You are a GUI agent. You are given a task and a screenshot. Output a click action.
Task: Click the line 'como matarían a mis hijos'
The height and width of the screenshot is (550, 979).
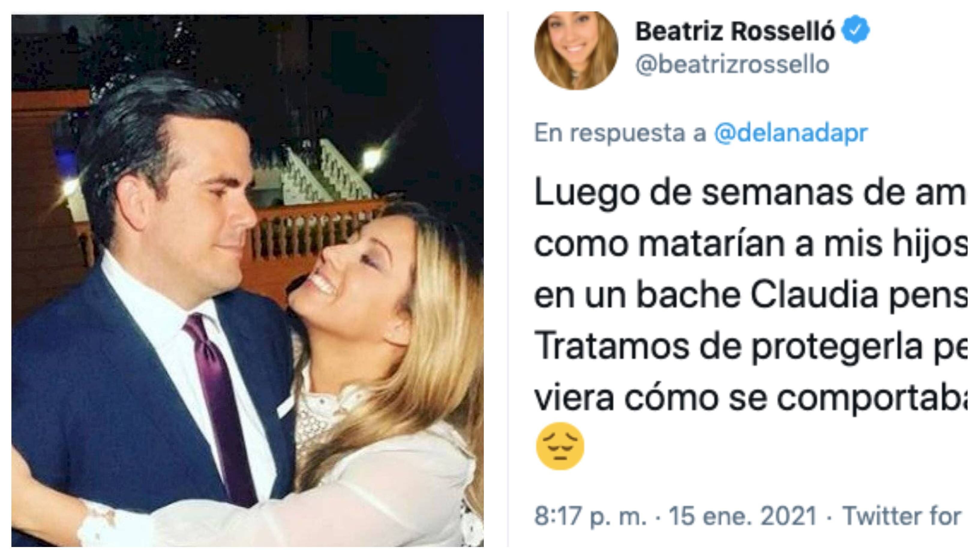coord(750,245)
